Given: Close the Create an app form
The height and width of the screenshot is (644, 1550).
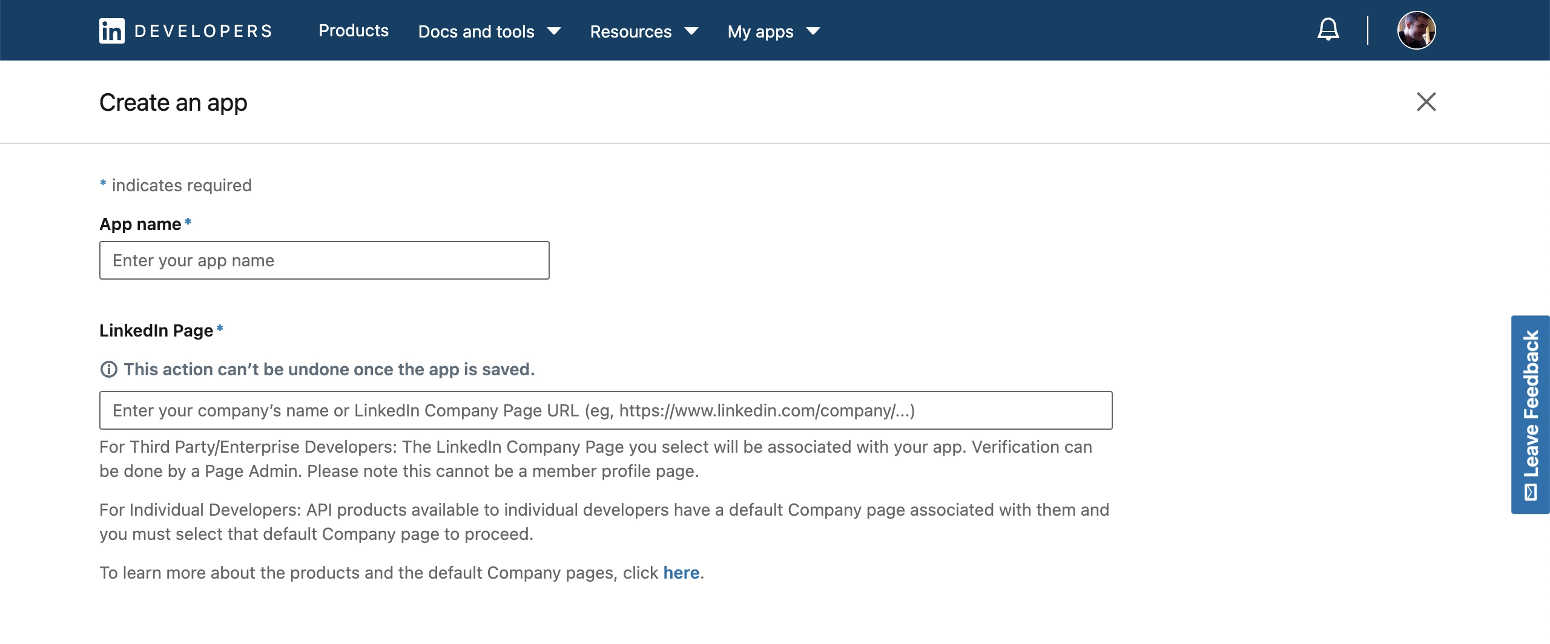Looking at the screenshot, I should coord(1426,102).
